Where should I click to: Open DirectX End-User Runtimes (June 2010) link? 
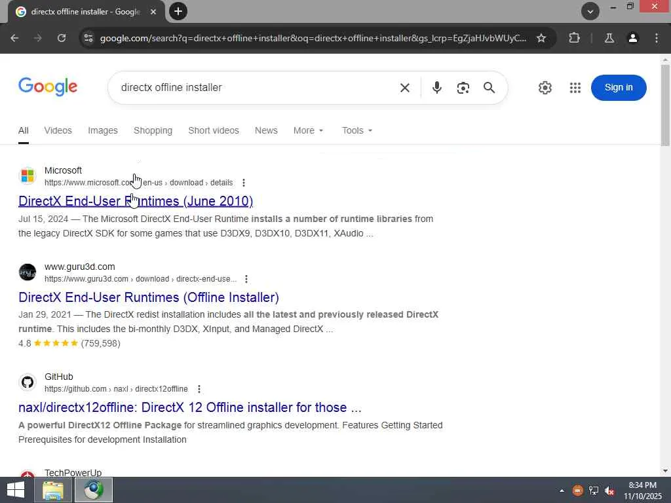click(136, 201)
